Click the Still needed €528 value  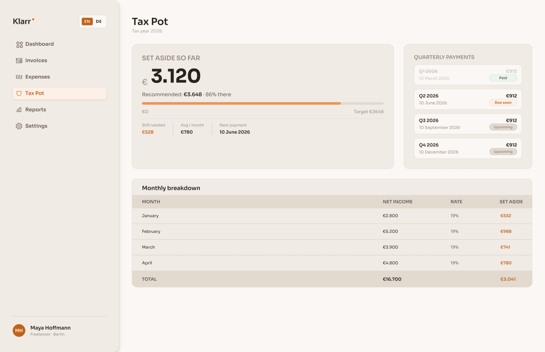pyautogui.click(x=148, y=132)
